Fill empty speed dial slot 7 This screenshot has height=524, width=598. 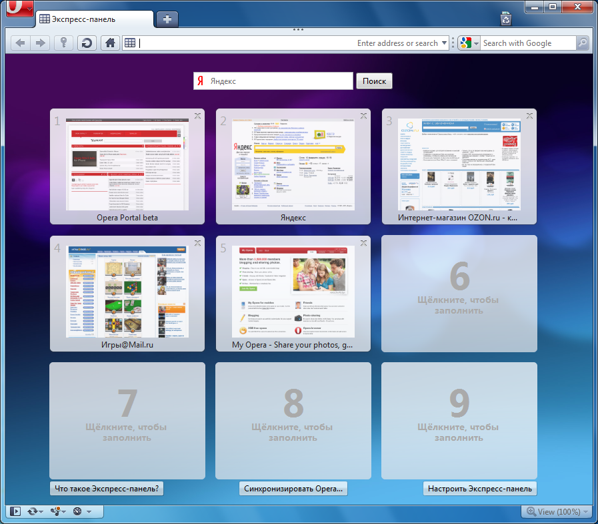pyautogui.click(x=127, y=421)
